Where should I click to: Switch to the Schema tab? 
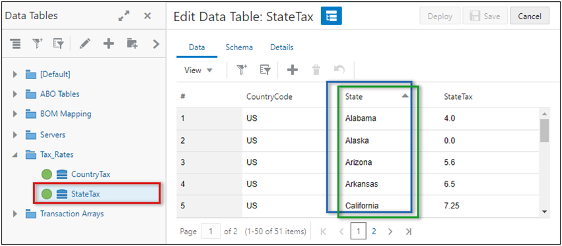(239, 47)
